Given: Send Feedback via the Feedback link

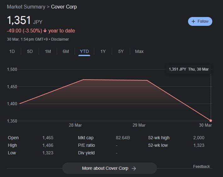Looking at the screenshot, I should (x=201, y=167).
